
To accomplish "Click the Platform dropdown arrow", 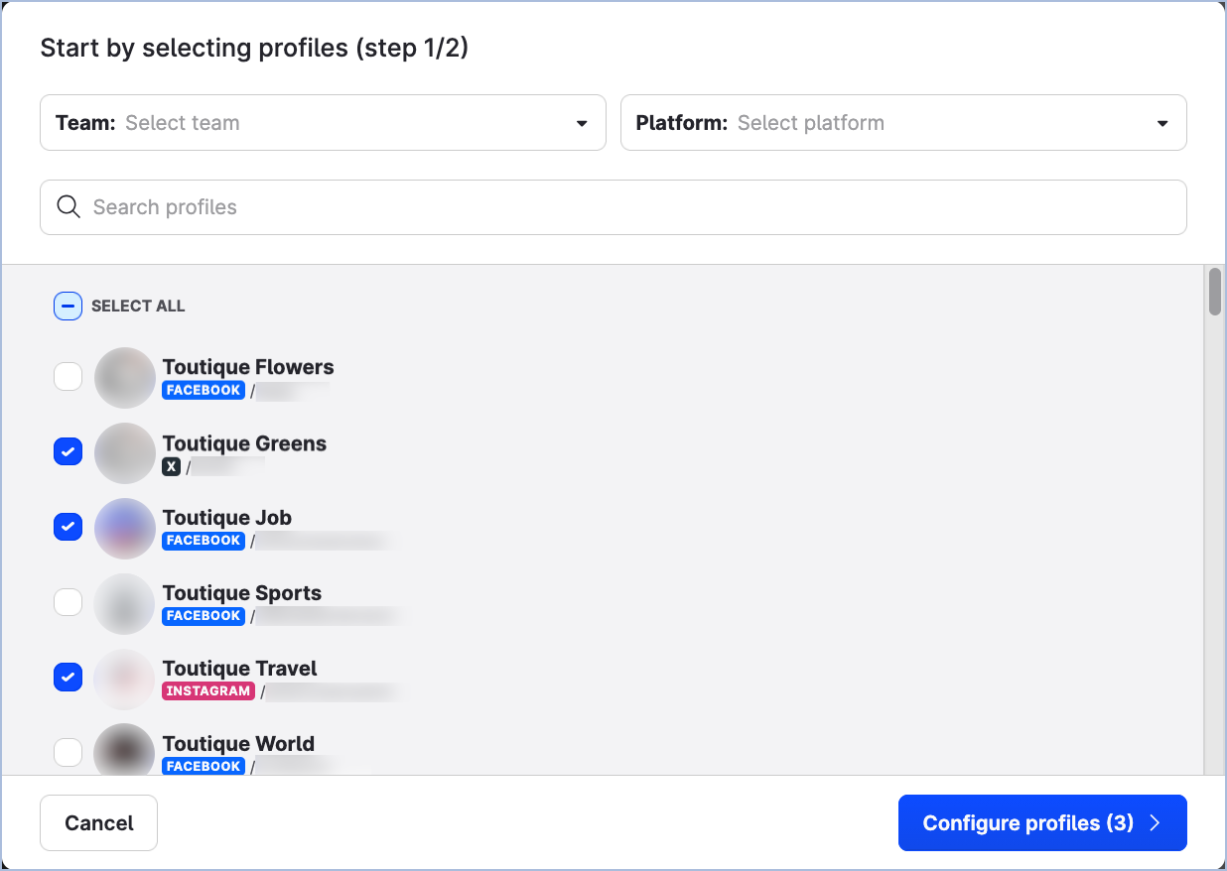I will [1162, 124].
